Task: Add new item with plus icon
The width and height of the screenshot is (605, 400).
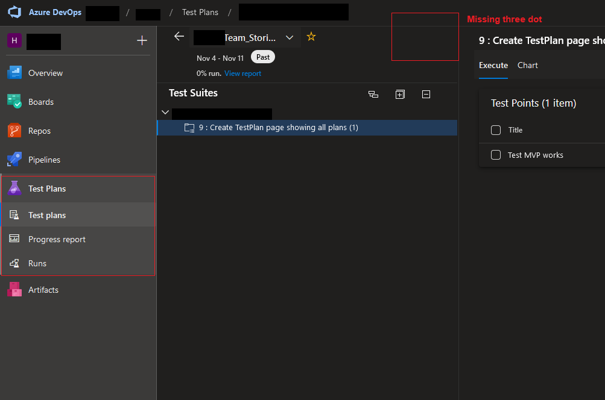Action: [x=142, y=40]
